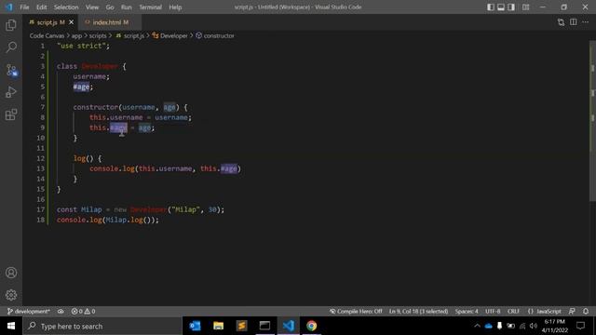Open Sublime Text from the taskbar

click(241, 326)
